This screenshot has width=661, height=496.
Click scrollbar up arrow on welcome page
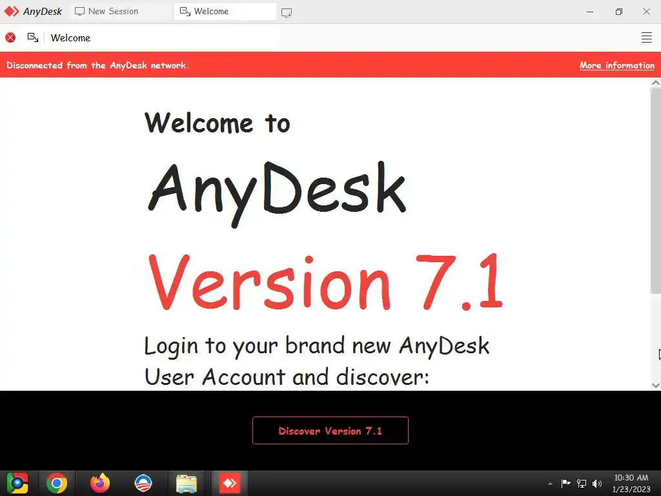[x=656, y=83]
